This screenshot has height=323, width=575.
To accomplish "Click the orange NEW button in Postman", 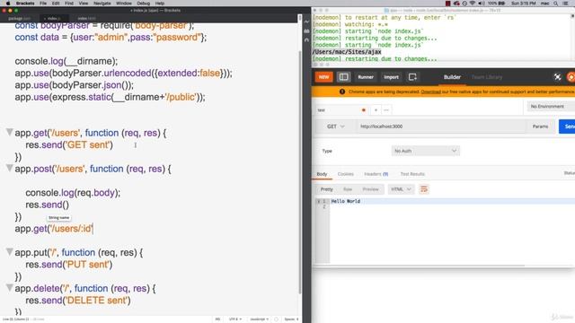I will (323, 77).
